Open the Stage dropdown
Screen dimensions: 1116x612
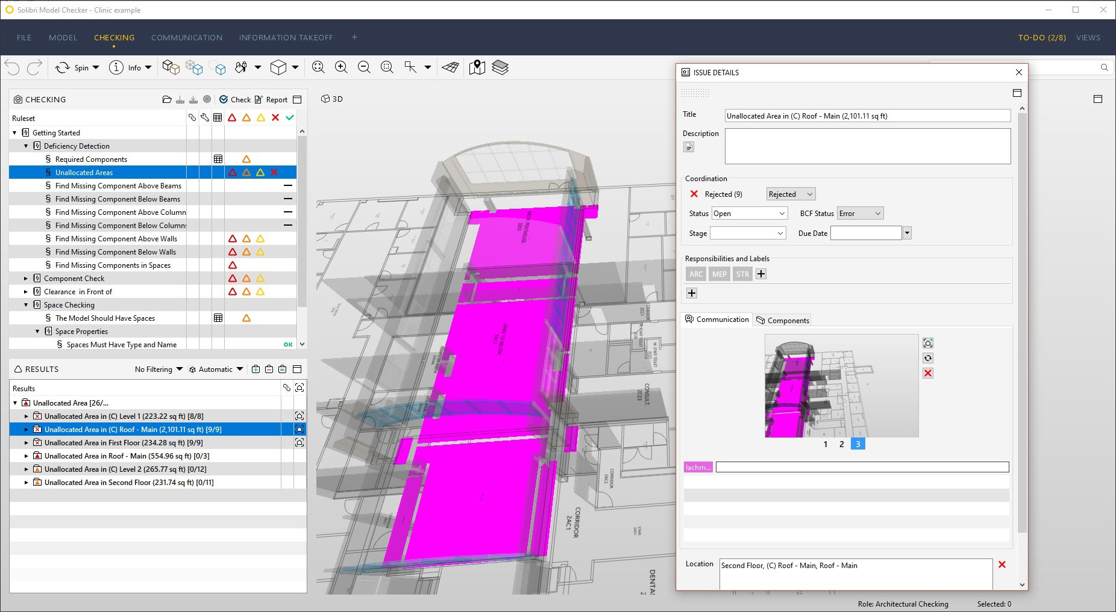(748, 233)
